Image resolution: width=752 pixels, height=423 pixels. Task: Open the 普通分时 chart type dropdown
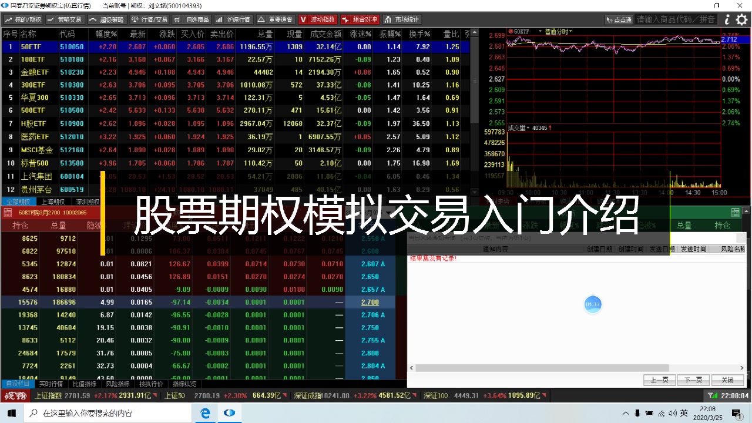coord(558,31)
